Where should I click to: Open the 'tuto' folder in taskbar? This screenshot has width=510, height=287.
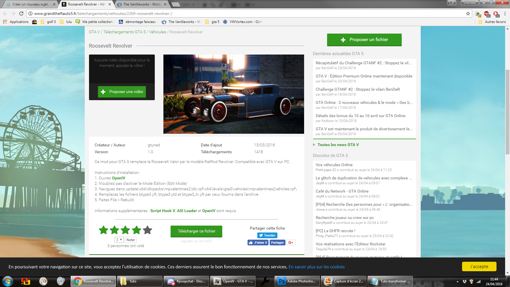point(140,281)
